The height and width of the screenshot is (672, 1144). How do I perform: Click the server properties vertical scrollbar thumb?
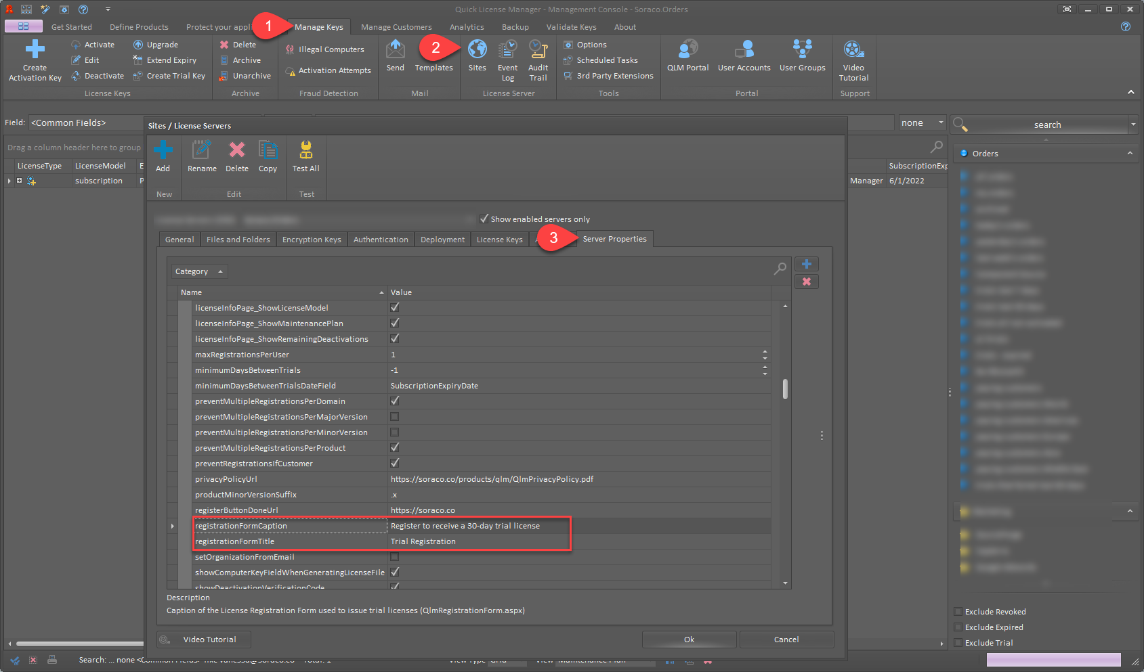pos(785,389)
